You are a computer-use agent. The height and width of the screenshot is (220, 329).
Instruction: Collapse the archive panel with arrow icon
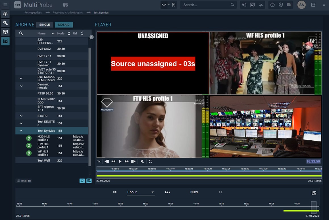coord(91,37)
